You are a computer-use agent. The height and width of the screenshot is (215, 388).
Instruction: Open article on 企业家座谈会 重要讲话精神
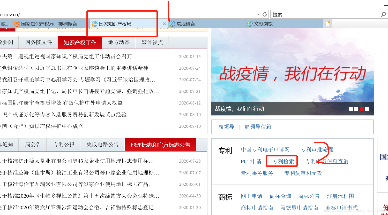tap(74, 68)
